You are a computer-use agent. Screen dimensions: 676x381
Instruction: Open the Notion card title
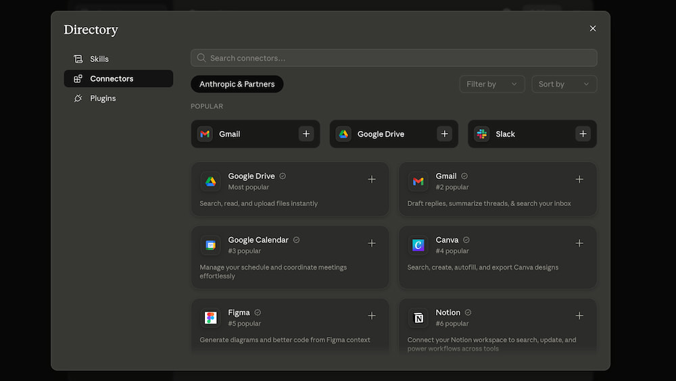pyautogui.click(x=448, y=313)
